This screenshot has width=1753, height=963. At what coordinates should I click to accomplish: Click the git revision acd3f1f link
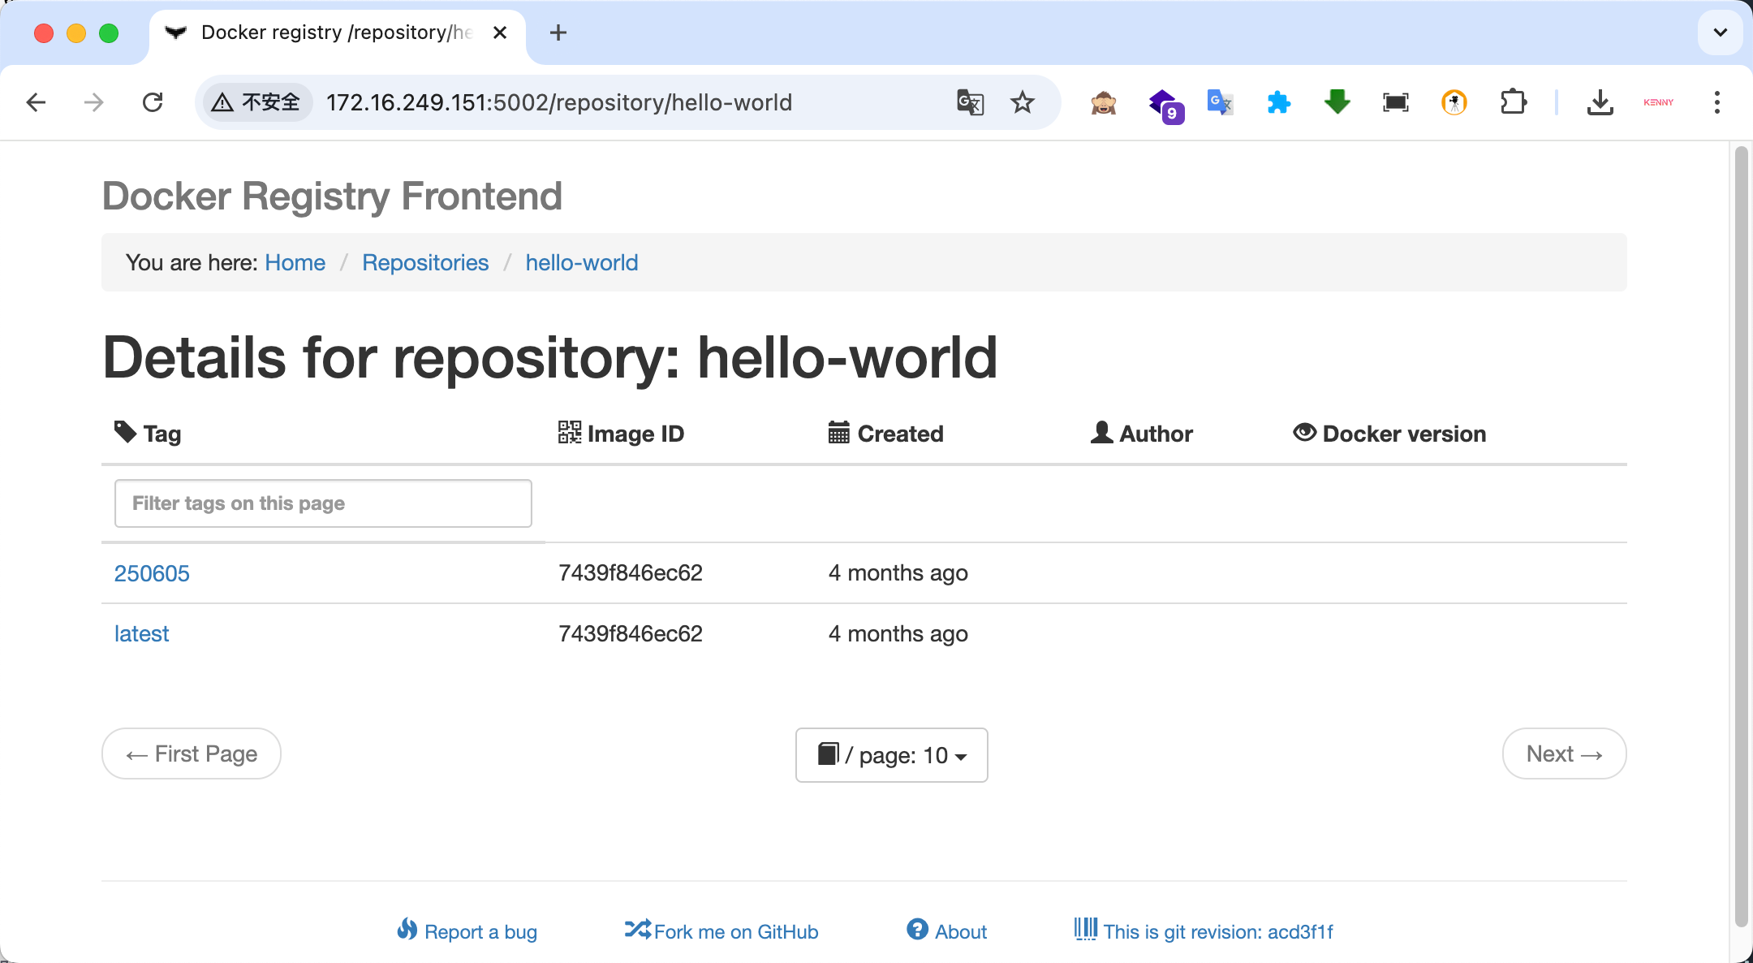1204,931
